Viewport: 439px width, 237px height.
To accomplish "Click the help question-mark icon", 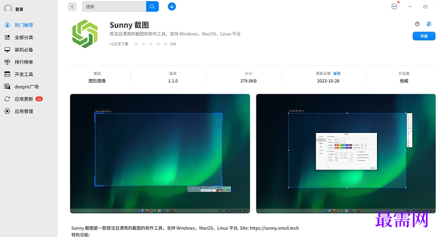I will pos(417,24).
